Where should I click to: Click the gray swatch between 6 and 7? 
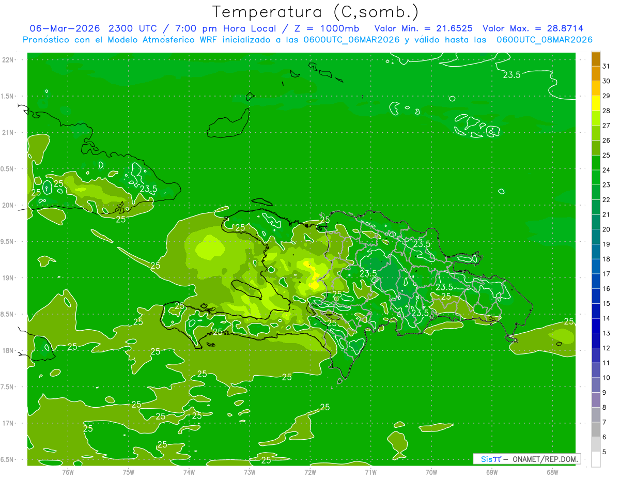(596, 430)
